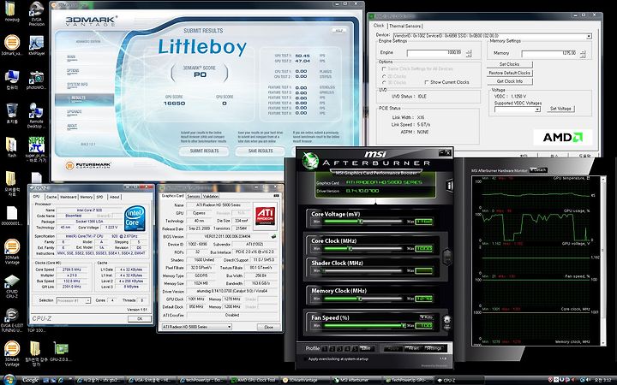Click the Engine clock input field
617x385 pixels.
tap(435, 53)
